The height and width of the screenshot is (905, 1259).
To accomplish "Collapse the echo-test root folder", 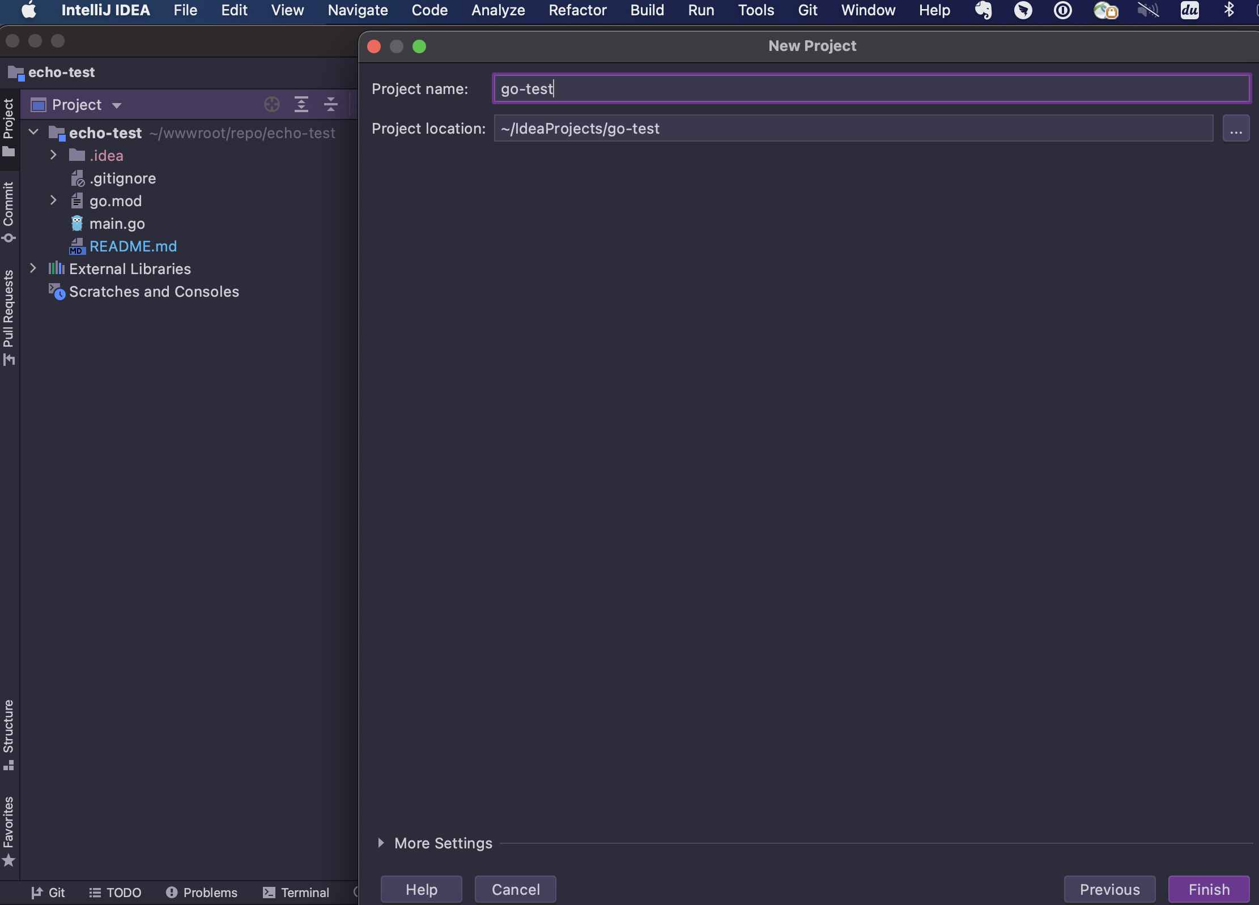I will click(33, 133).
